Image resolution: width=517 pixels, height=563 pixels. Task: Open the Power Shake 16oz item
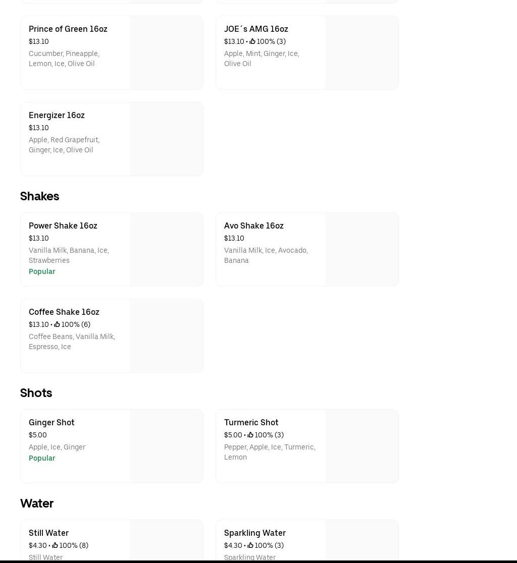(x=63, y=226)
